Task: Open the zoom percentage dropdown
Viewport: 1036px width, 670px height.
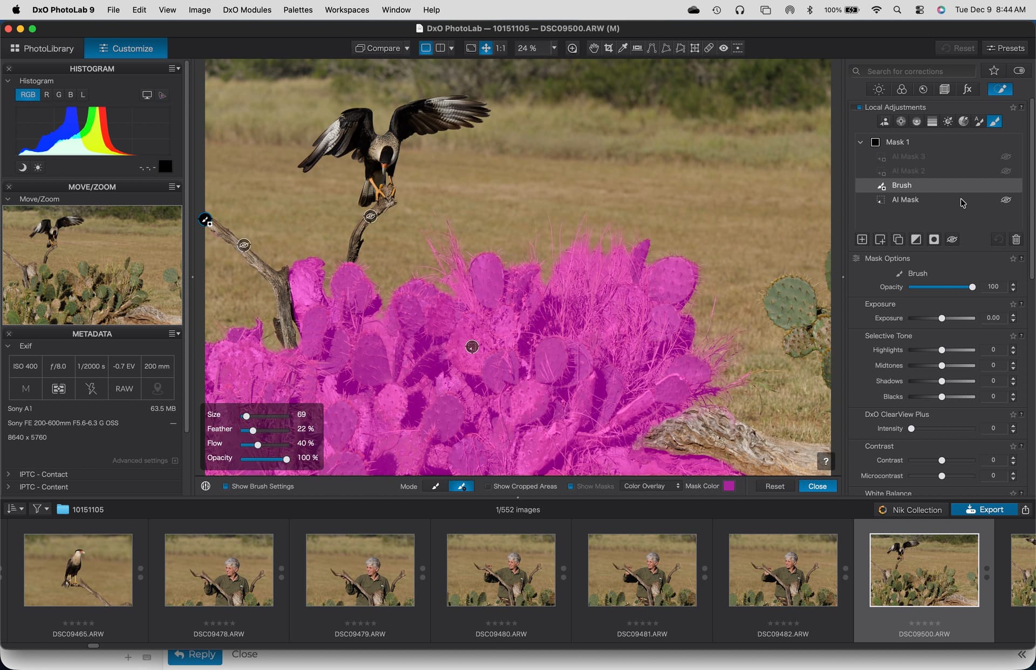Action: click(554, 48)
